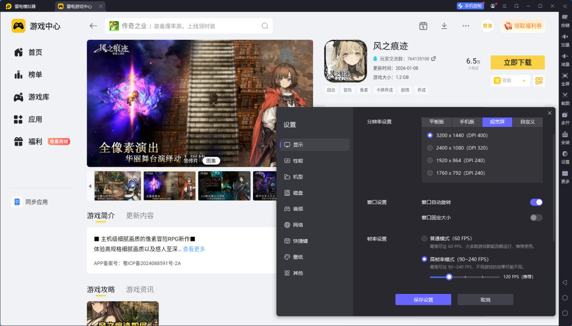Viewport: 572px width, 326px height.
Task: Click the three-dots more icon in top bar
Action: (x=466, y=26)
